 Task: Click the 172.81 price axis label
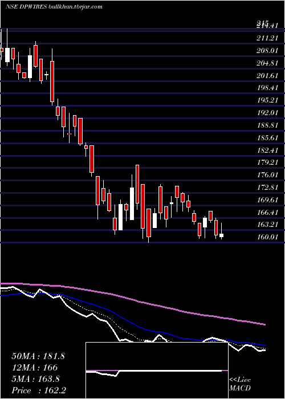tap(267, 188)
